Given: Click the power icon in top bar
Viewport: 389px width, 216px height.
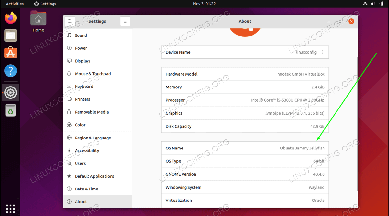Looking at the screenshot, I should tap(382, 4).
